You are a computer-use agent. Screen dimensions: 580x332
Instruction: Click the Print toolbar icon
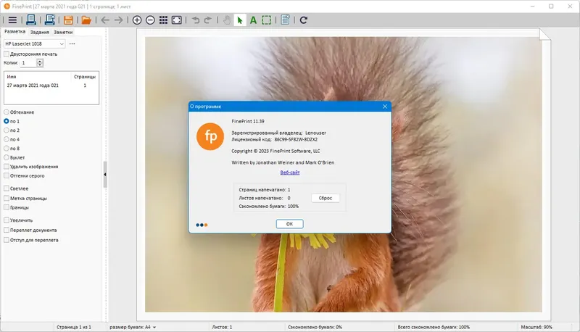(x=31, y=20)
